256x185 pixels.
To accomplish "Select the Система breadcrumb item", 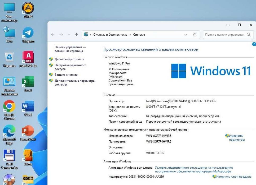I will pos(139,35).
